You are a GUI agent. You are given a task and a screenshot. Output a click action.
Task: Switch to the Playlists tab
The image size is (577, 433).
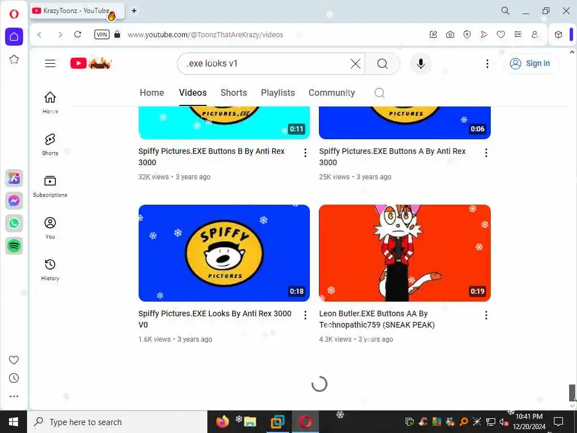(x=278, y=93)
